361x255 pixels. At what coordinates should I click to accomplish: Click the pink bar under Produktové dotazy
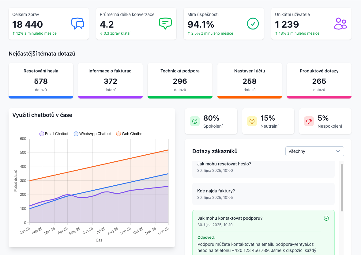(319, 97)
